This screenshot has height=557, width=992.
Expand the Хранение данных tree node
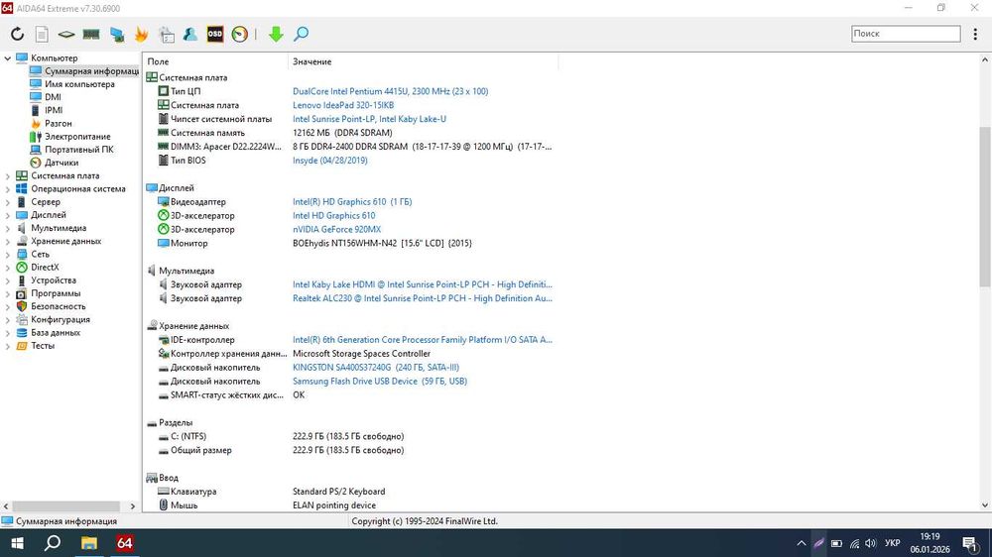click(x=8, y=242)
